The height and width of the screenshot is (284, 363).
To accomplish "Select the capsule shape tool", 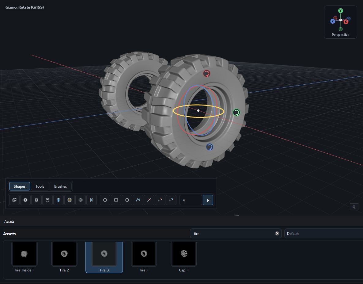I will click(36, 200).
